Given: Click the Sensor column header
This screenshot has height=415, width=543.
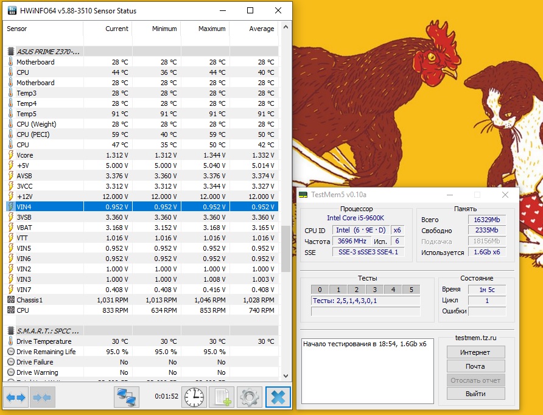Looking at the screenshot, I should (43, 29).
